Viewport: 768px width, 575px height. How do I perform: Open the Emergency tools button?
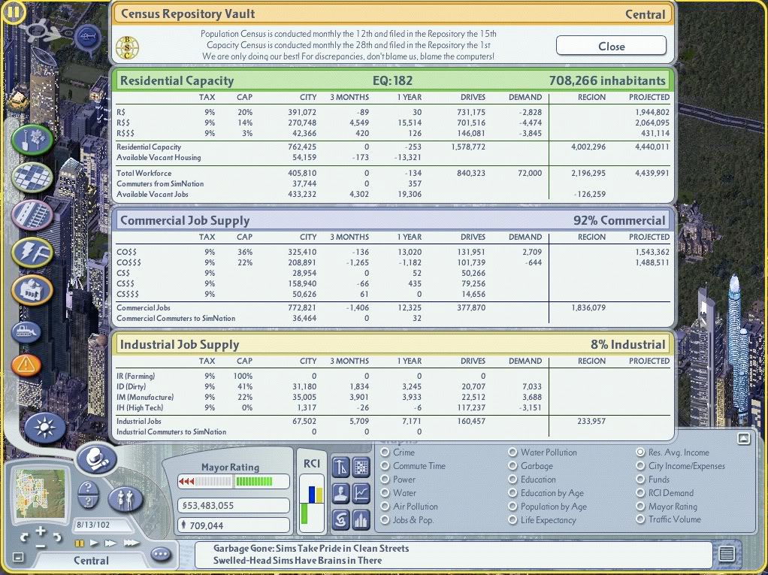coord(26,365)
